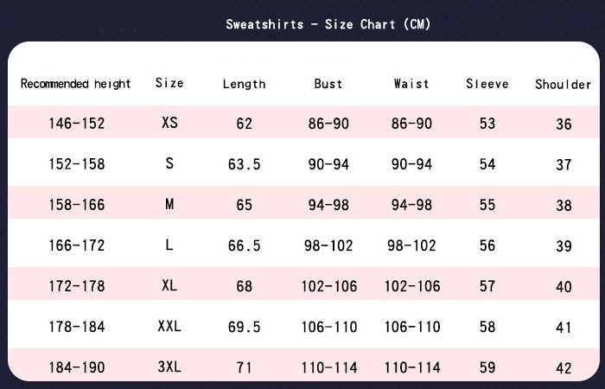Select the shoulder value 42
The height and width of the screenshot is (389, 605).
tap(564, 368)
